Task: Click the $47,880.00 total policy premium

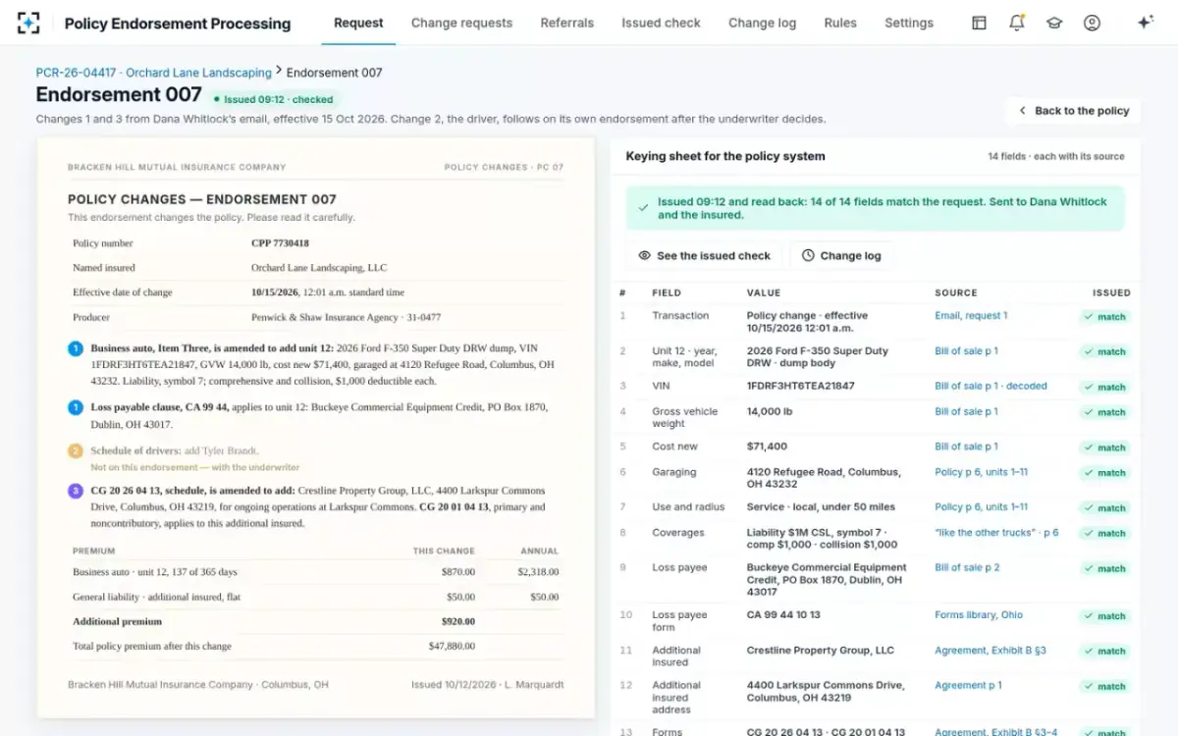Action: 453,646
